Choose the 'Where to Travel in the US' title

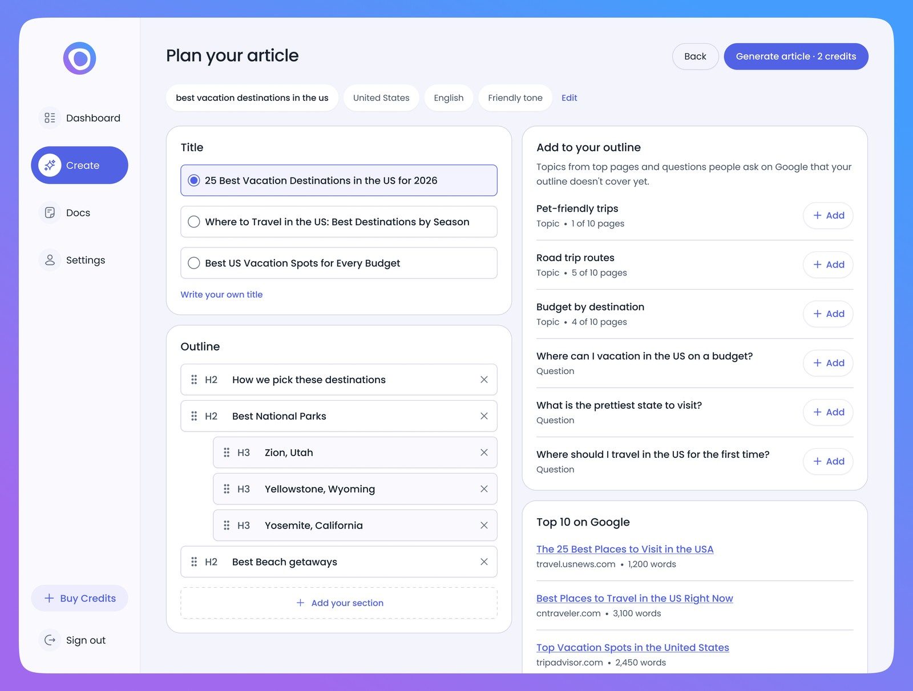(x=339, y=222)
